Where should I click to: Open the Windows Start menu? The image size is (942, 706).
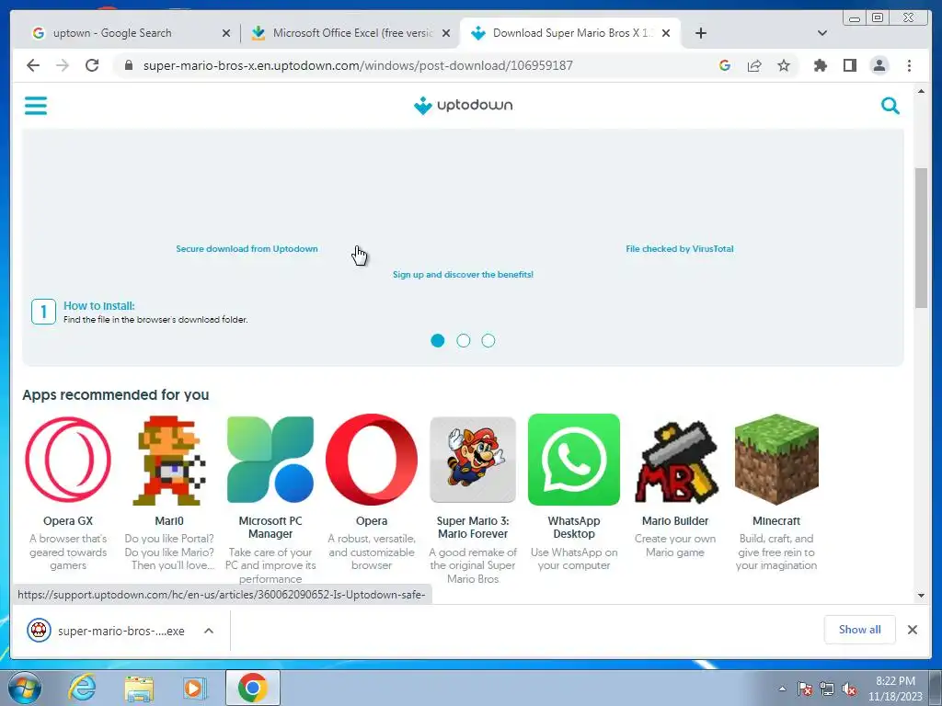(x=24, y=688)
